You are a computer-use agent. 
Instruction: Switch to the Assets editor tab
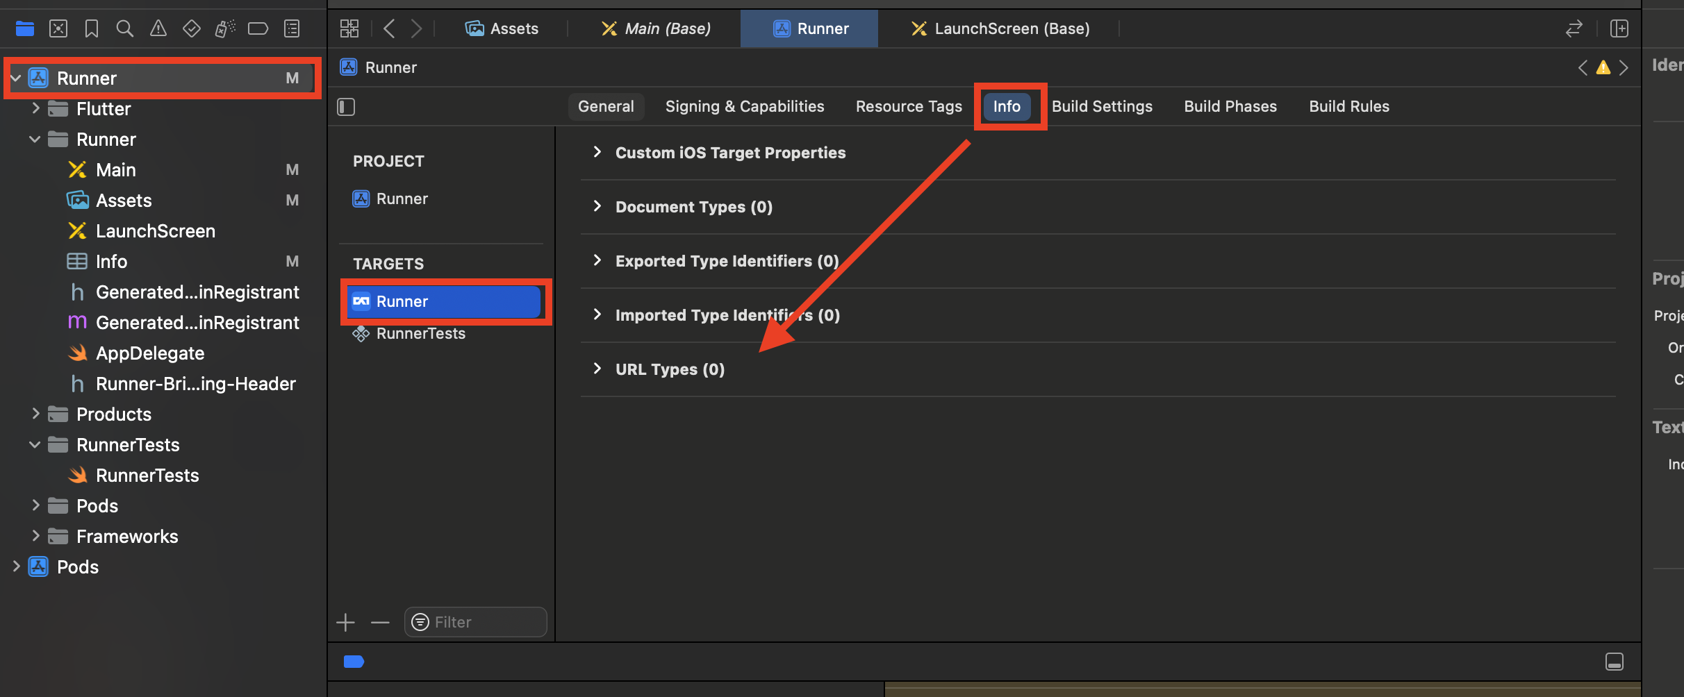coord(502,28)
